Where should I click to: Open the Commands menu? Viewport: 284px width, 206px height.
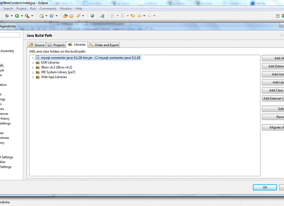[x=48, y=9]
